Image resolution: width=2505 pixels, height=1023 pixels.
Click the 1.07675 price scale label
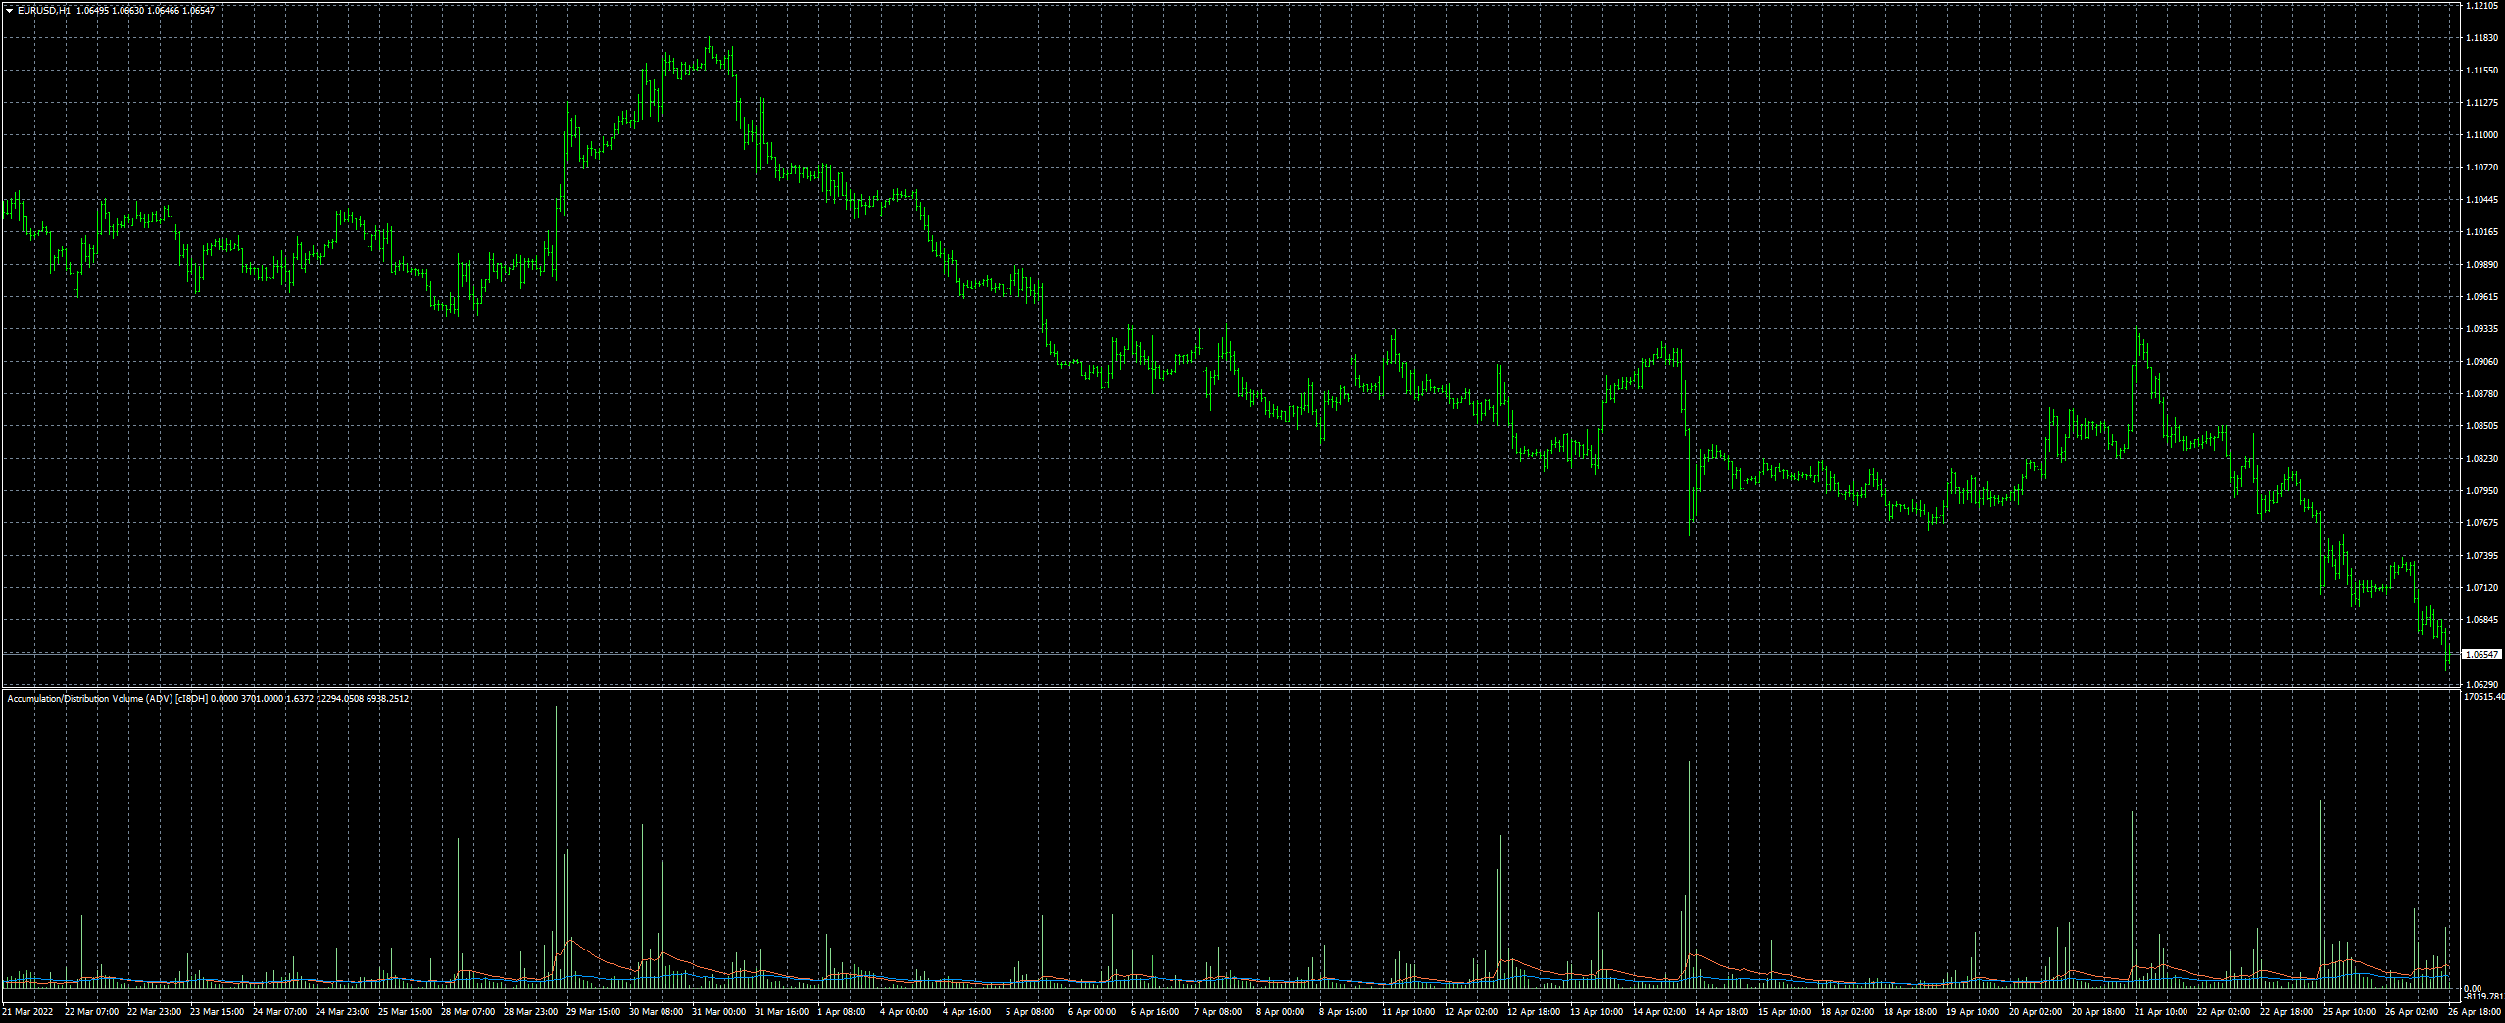click(x=2480, y=523)
